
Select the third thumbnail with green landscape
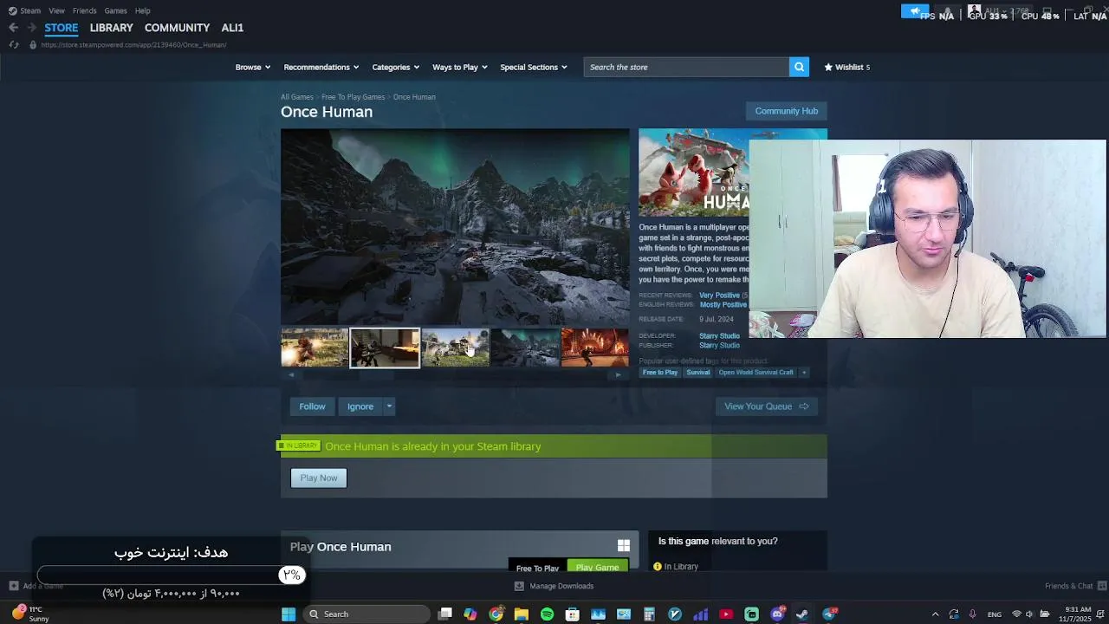[455, 348]
